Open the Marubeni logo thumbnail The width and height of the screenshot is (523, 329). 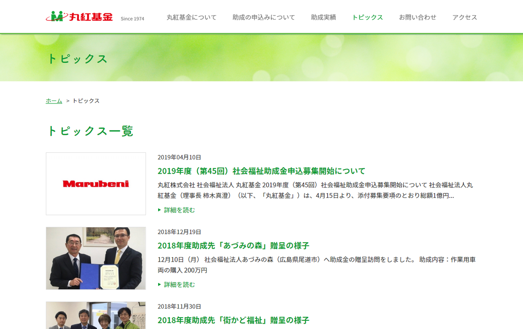point(96,184)
